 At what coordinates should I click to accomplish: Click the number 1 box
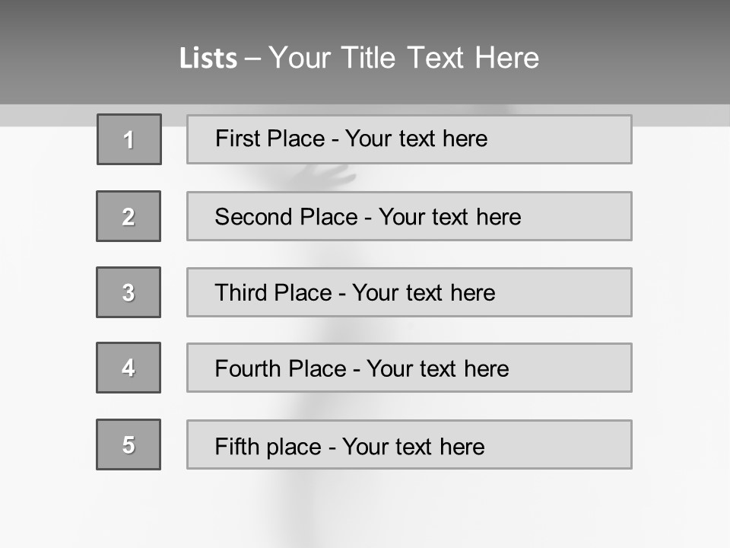[129, 139]
